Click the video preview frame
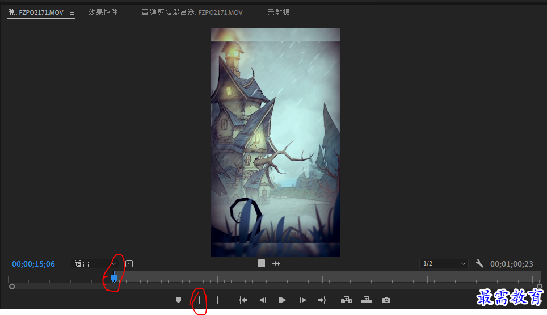Image resolution: width=547 pixels, height=315 pixels. coord(275,142)
